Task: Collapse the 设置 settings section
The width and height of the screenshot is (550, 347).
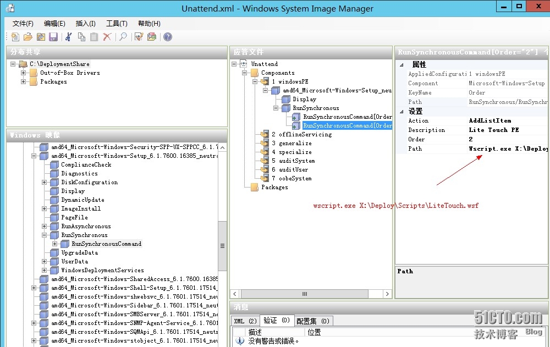Action: 402,112
